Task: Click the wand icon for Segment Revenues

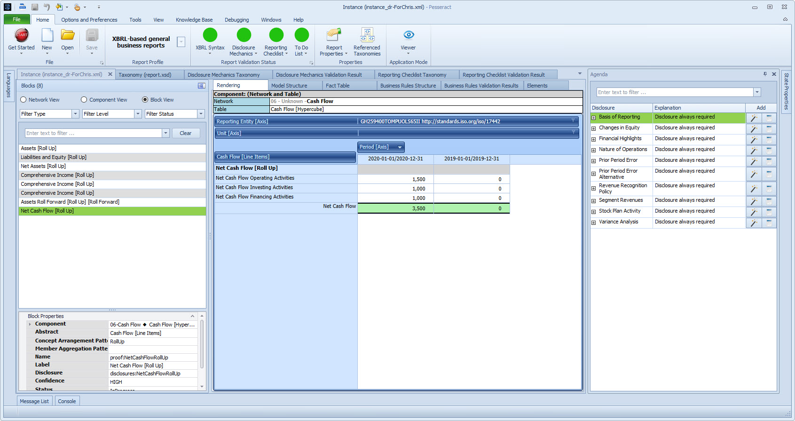Action: (754, 201)
